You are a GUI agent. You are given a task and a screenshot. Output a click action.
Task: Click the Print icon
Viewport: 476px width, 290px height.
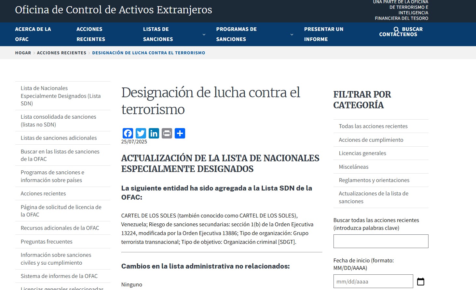[167, 133]
